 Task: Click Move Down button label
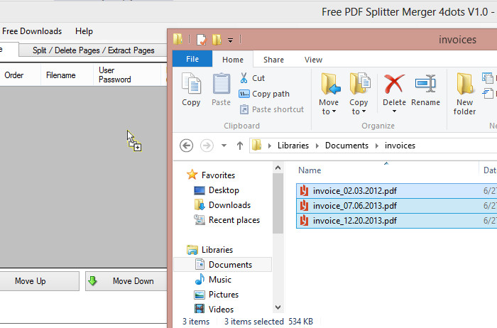point(133,281)
